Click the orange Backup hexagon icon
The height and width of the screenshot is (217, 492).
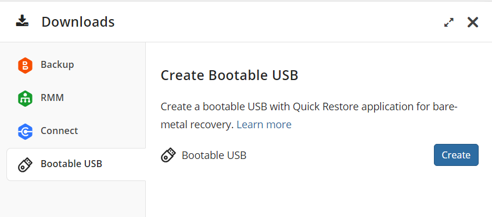(x=25, y=65)
